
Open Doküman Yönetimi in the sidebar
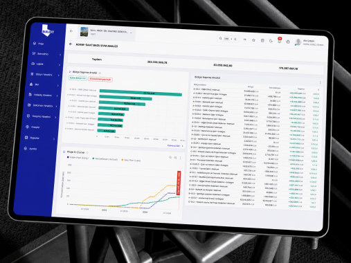coord(40,105)
